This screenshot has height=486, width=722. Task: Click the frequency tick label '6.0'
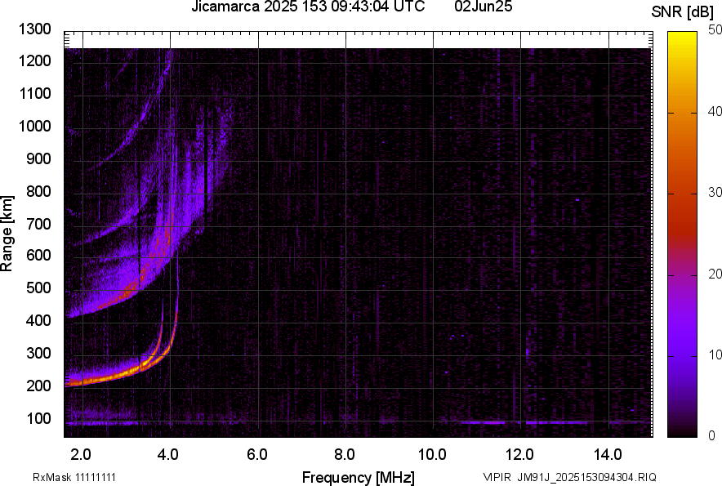click(x=257, y=455)
